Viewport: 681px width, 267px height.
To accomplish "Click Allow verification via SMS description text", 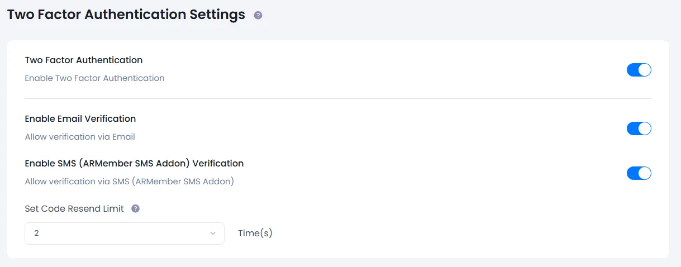I will click(129, 182).
